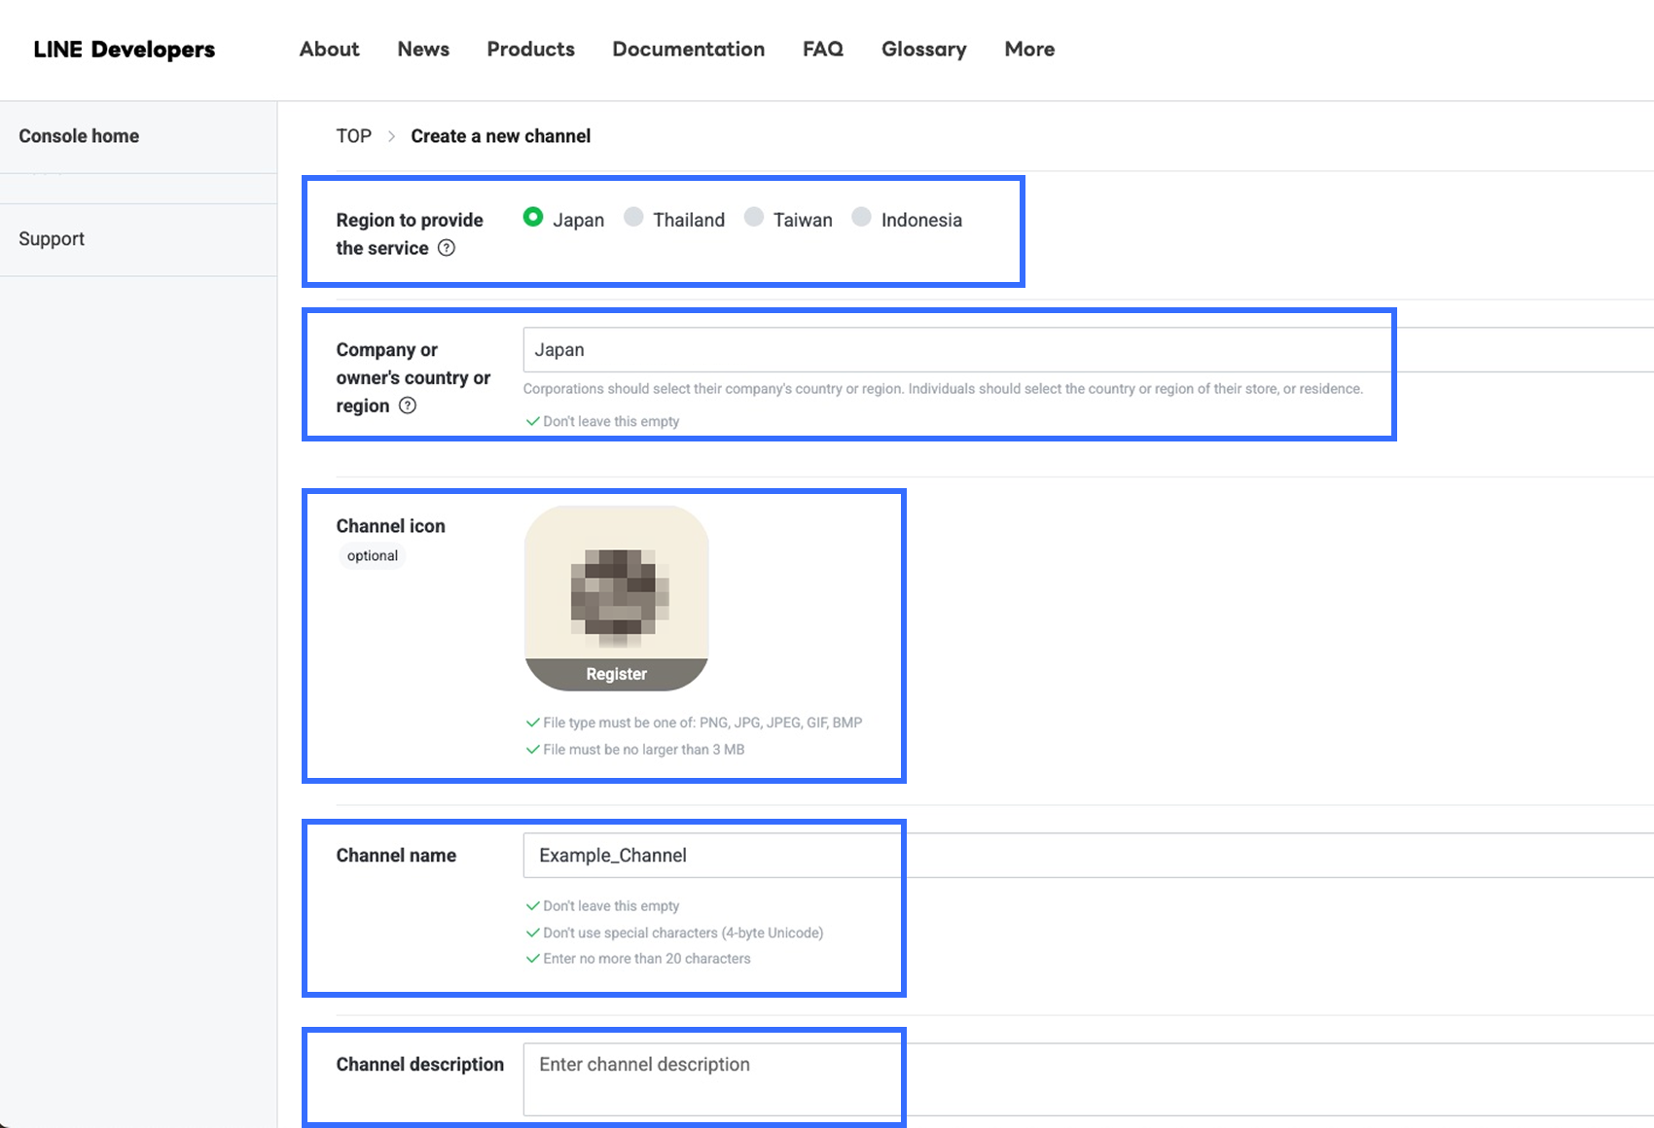Click the channel icon preview image
This screenshot has height=1128, width=1654.
617,585
